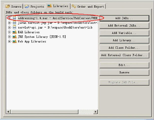Click Add External JARs button
This screenshot has height=120, width=154.
124,26
